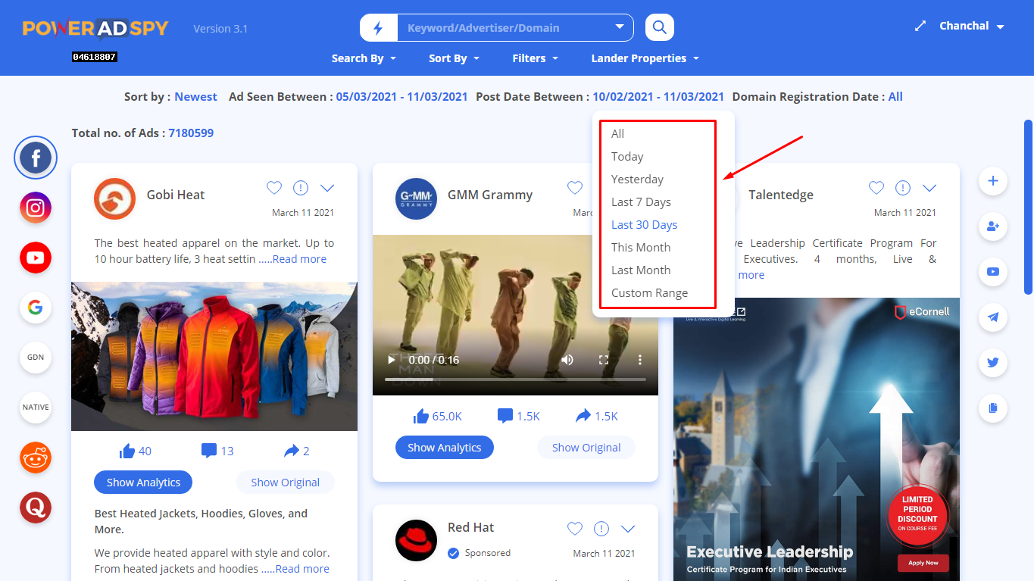Favorite the Gobi Heat ad with heart
Screen dimensions: 1034x581
pos(274,188)
